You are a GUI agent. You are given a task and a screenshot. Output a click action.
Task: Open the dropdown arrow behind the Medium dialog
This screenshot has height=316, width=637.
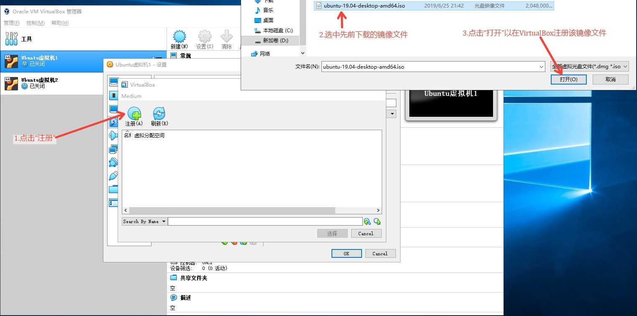[x=392, y=114]
